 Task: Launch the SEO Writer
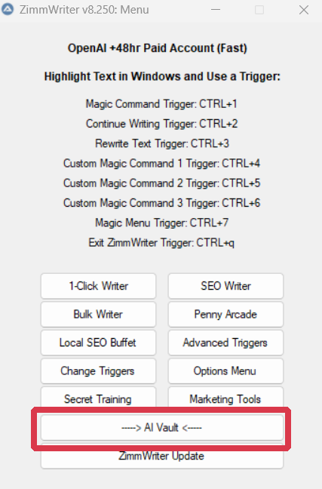point(225,286)
